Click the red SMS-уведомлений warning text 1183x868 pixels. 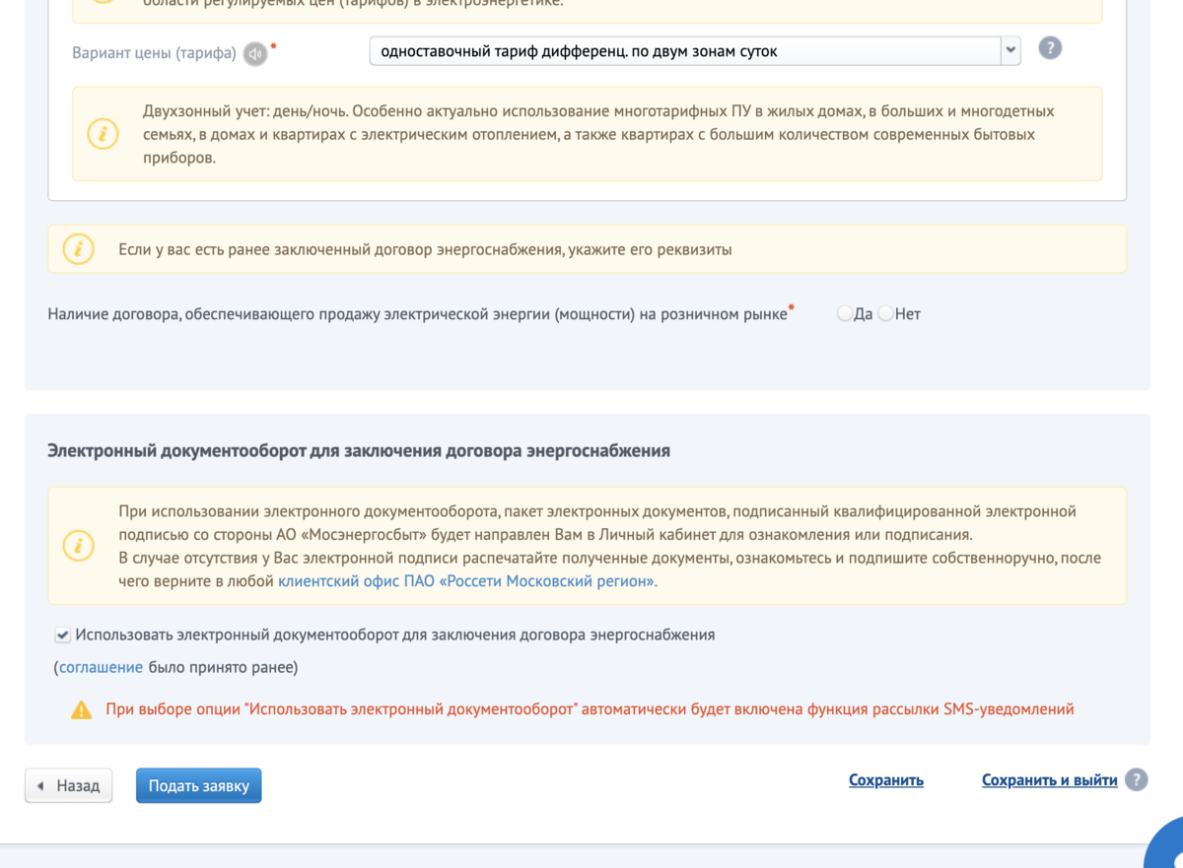(590, 709)
